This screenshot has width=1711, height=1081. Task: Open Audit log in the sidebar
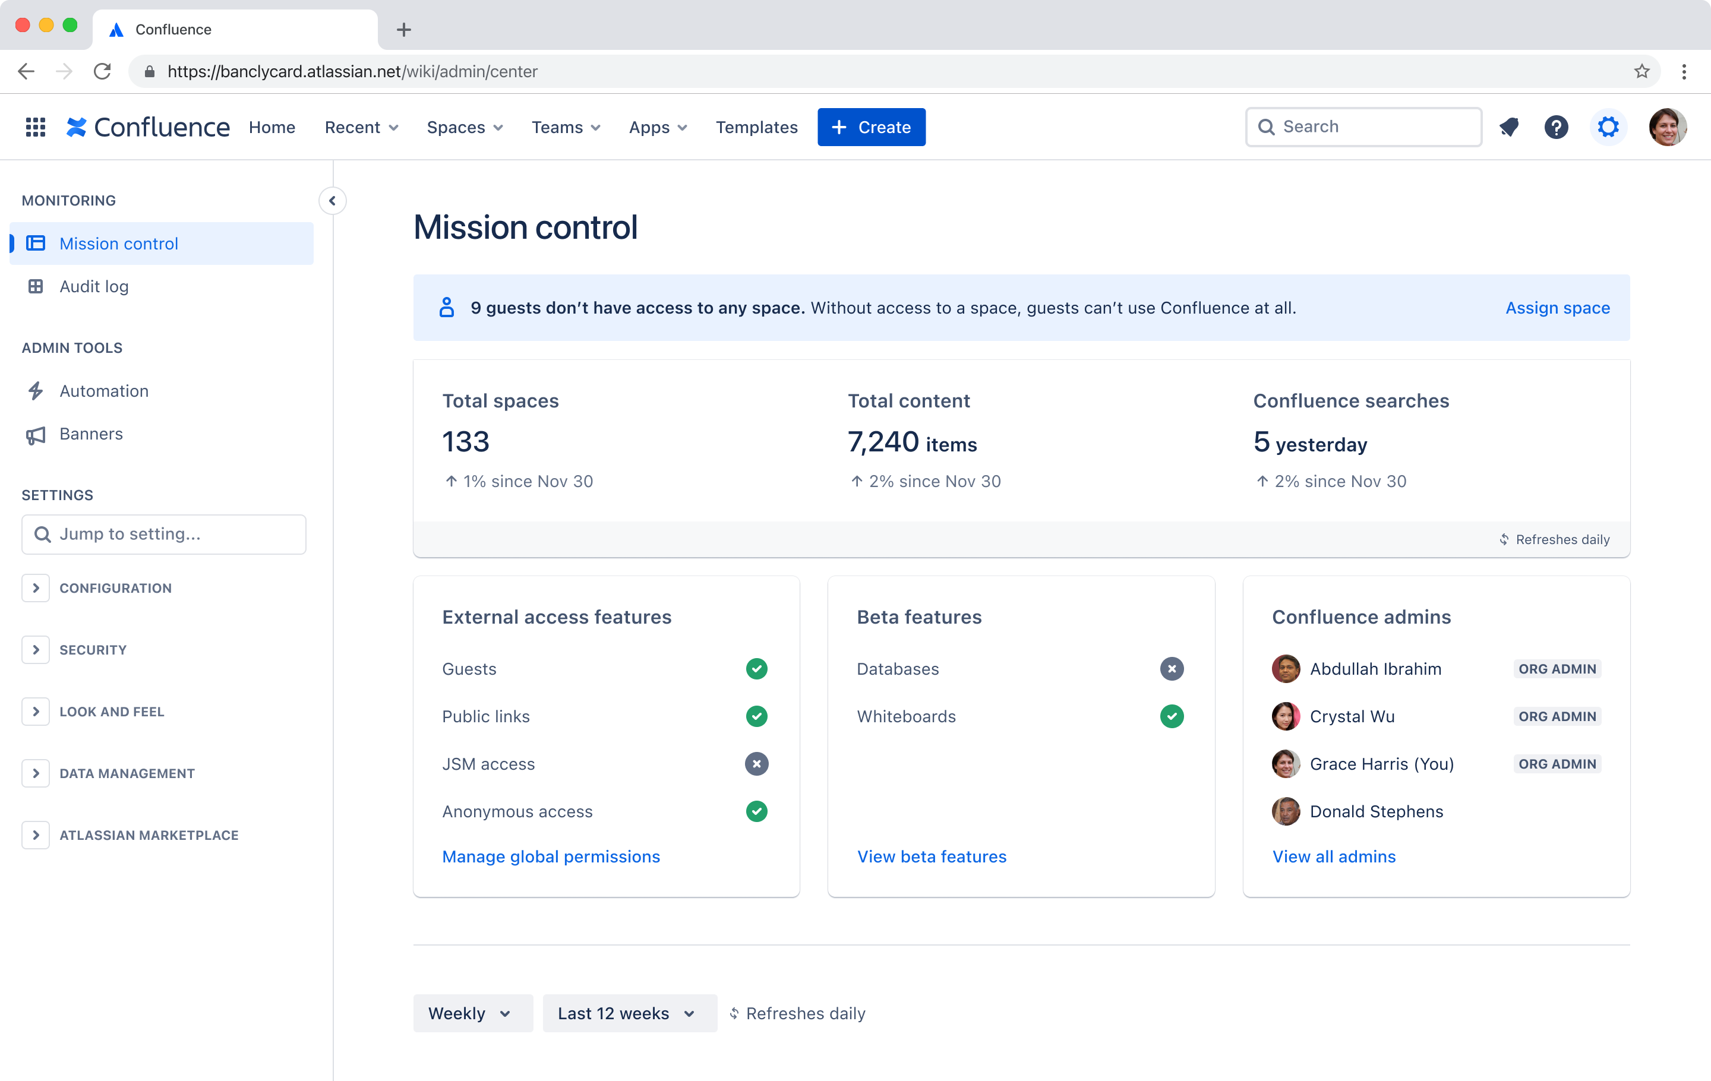click(161, 286)
